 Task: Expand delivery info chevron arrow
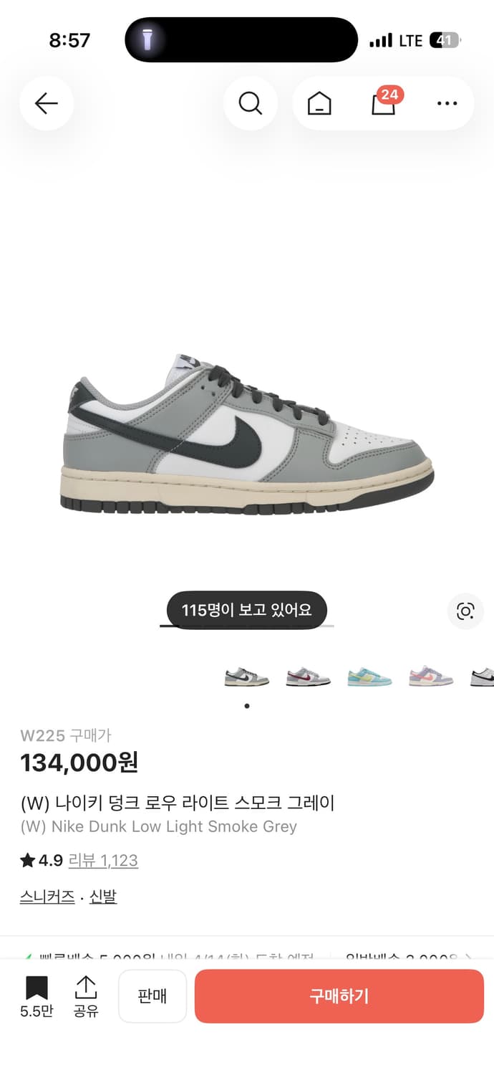tap(469, 957)
